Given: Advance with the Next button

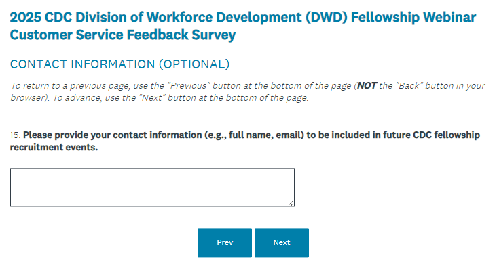Looking at the screenshot, I should click(x=282, y=242).
